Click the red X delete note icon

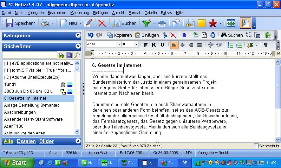102,23
